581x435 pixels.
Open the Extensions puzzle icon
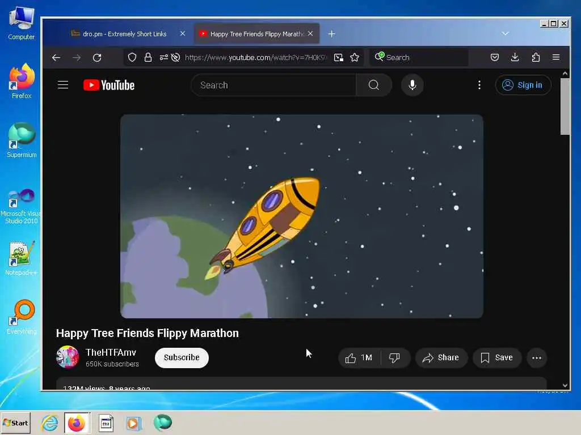tap(536, 57)
